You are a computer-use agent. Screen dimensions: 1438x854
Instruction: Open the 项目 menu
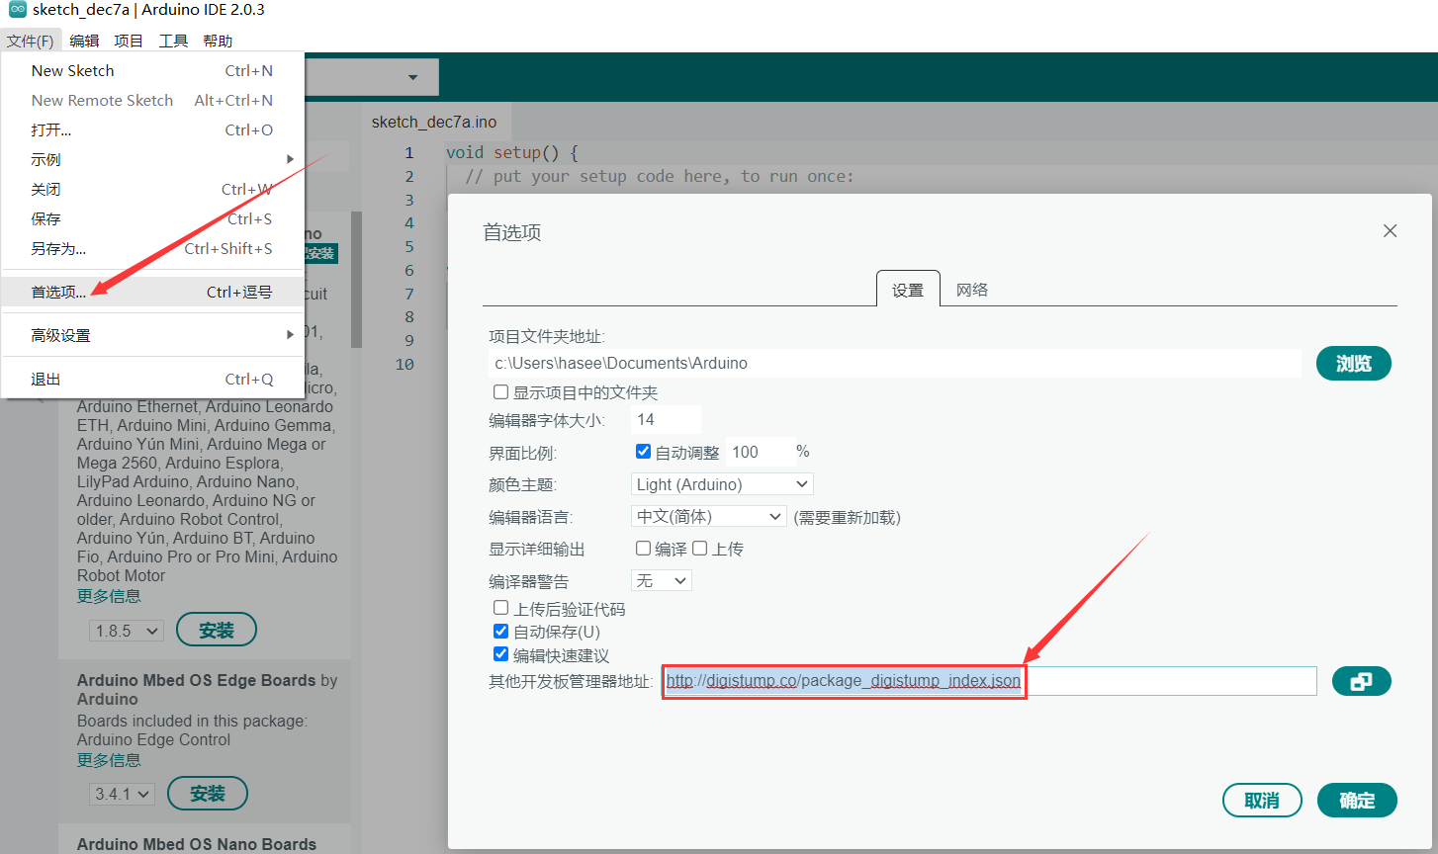pos(129,41)
